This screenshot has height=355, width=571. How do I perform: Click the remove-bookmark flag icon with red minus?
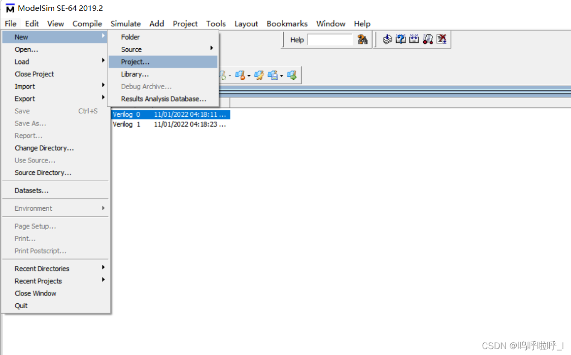click(239, 75)
